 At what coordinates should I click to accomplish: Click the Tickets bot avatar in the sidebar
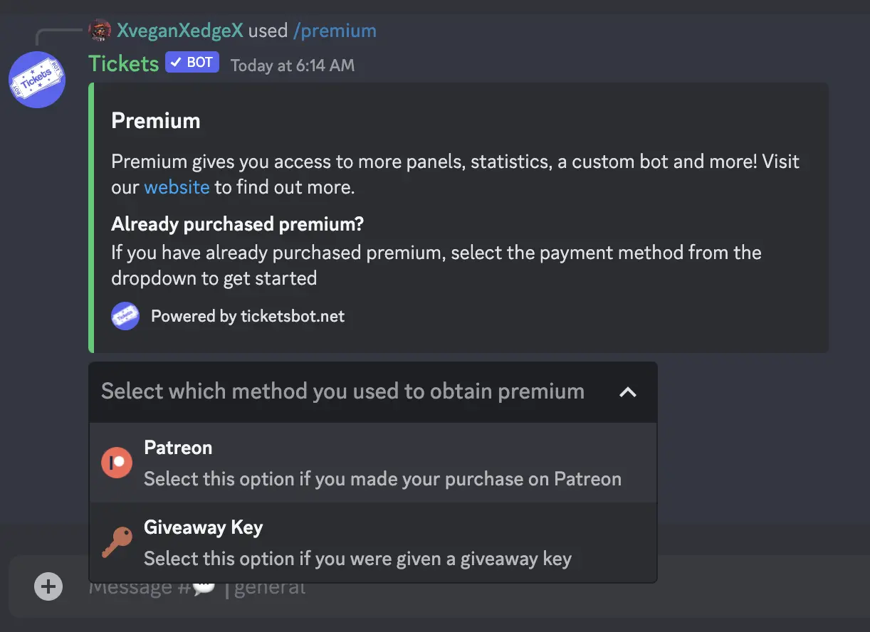37,80
